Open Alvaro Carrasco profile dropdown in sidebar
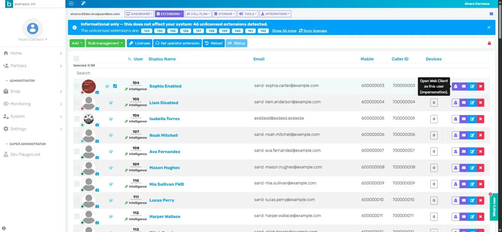The height and width of the screenshot is (232, 502). (x=33, y=39)
